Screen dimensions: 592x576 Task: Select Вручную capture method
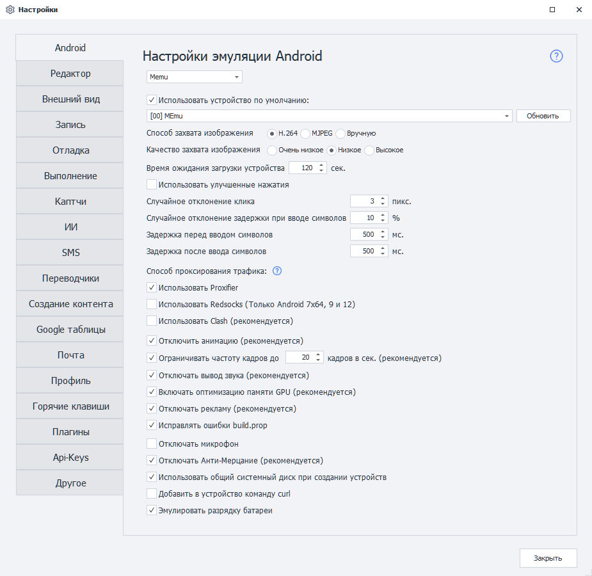(x=340, y=134)
